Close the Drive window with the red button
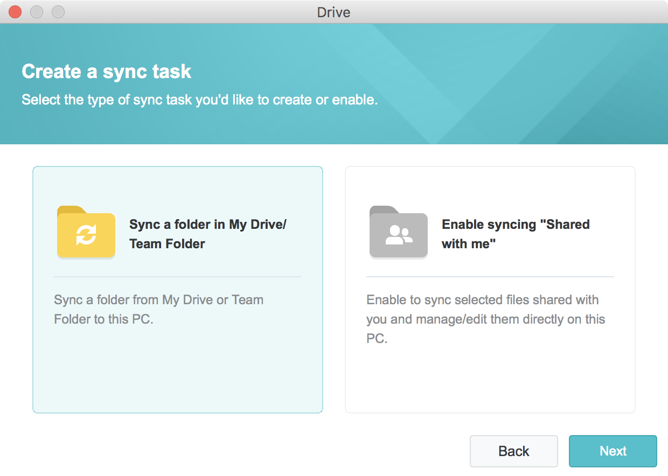This screenshot has width=668, height=476. 15,12
